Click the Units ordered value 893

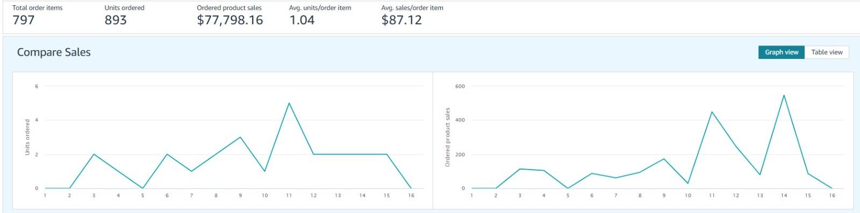pyautogui.click(x=116, y=20)
